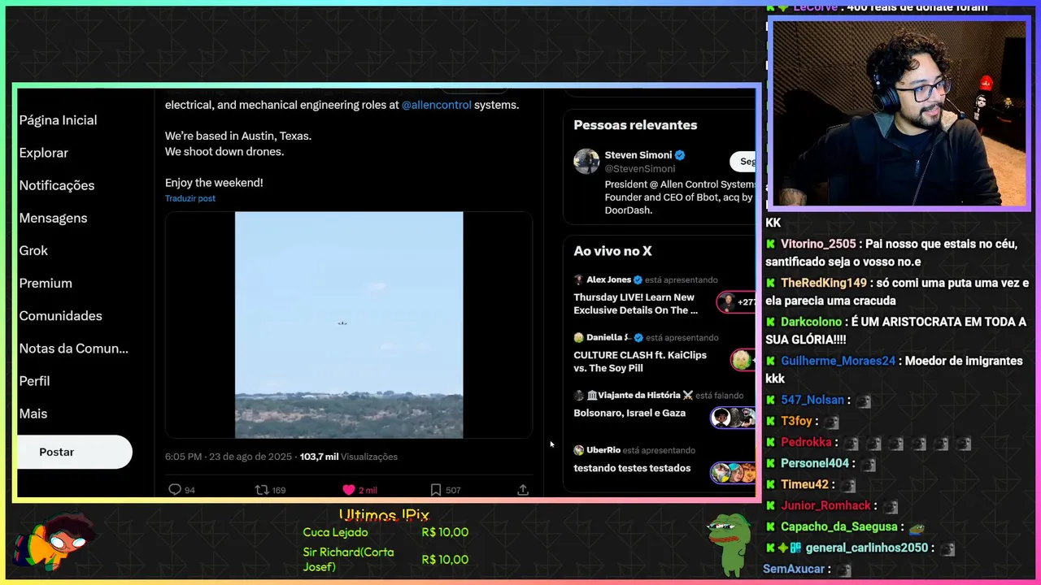
Task: Open Página Inicial in the X sidebar
Action: coord(58,120)
